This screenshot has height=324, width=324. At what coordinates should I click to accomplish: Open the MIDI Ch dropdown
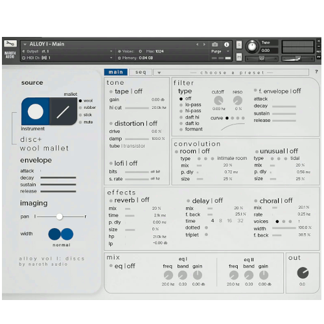[x=67, y=58]
